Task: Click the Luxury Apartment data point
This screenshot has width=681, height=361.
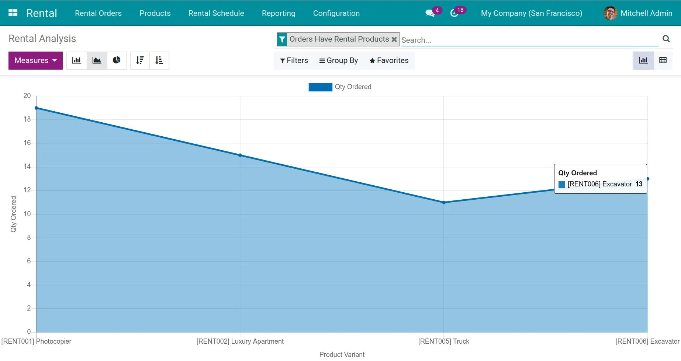Action: point(240,155)
